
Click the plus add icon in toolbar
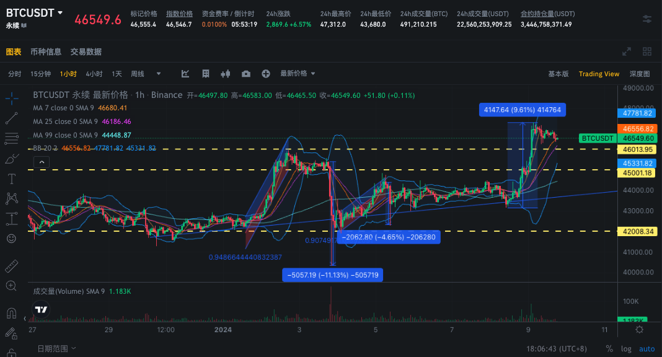265,74
